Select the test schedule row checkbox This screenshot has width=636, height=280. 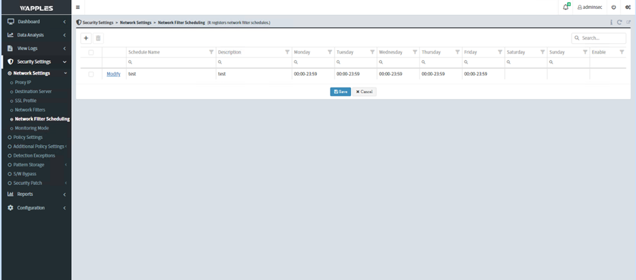tap(91, 74)
